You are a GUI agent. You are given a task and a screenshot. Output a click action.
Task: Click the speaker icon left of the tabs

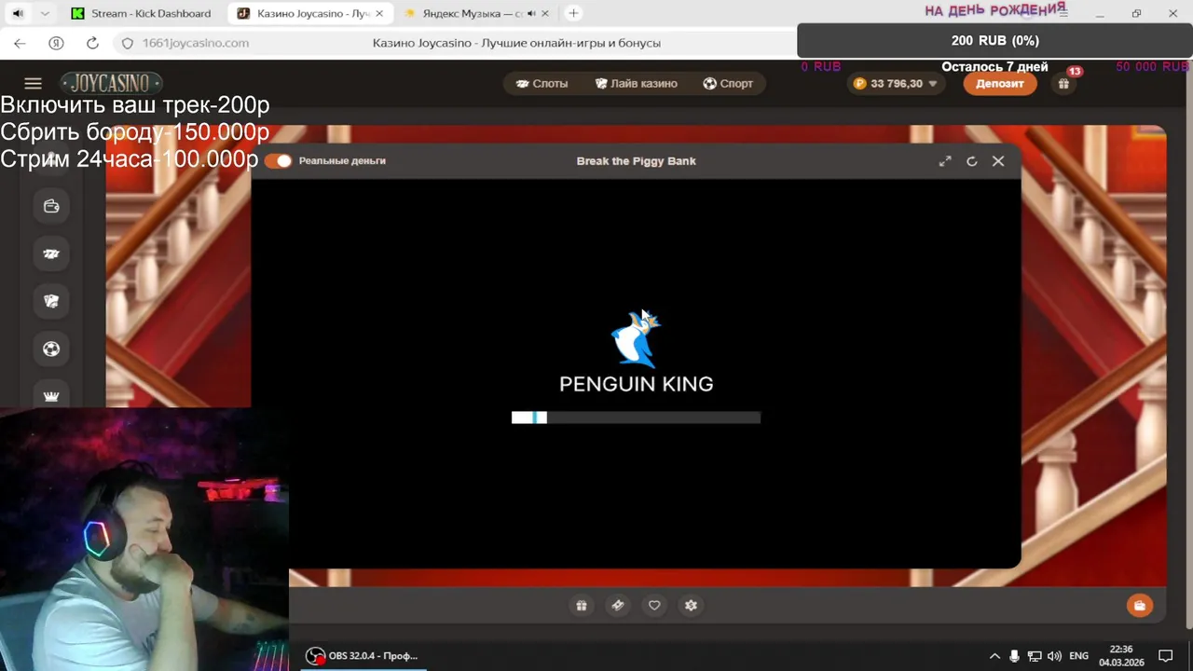[x=18, y=13]
